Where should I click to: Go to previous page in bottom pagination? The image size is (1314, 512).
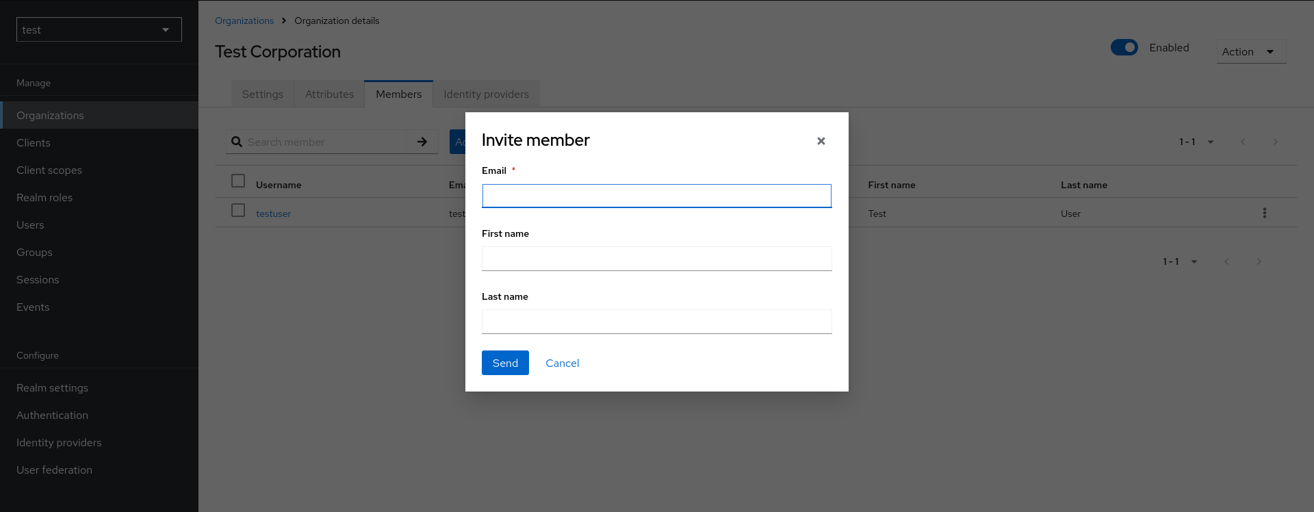click(x=1226, y=261)
